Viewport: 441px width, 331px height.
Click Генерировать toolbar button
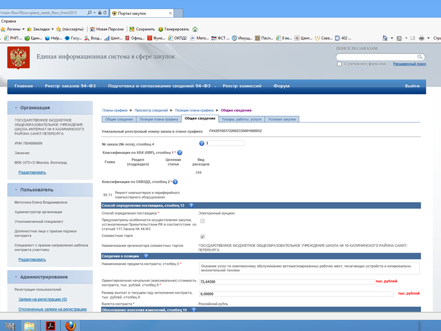[x=174, y=29]
